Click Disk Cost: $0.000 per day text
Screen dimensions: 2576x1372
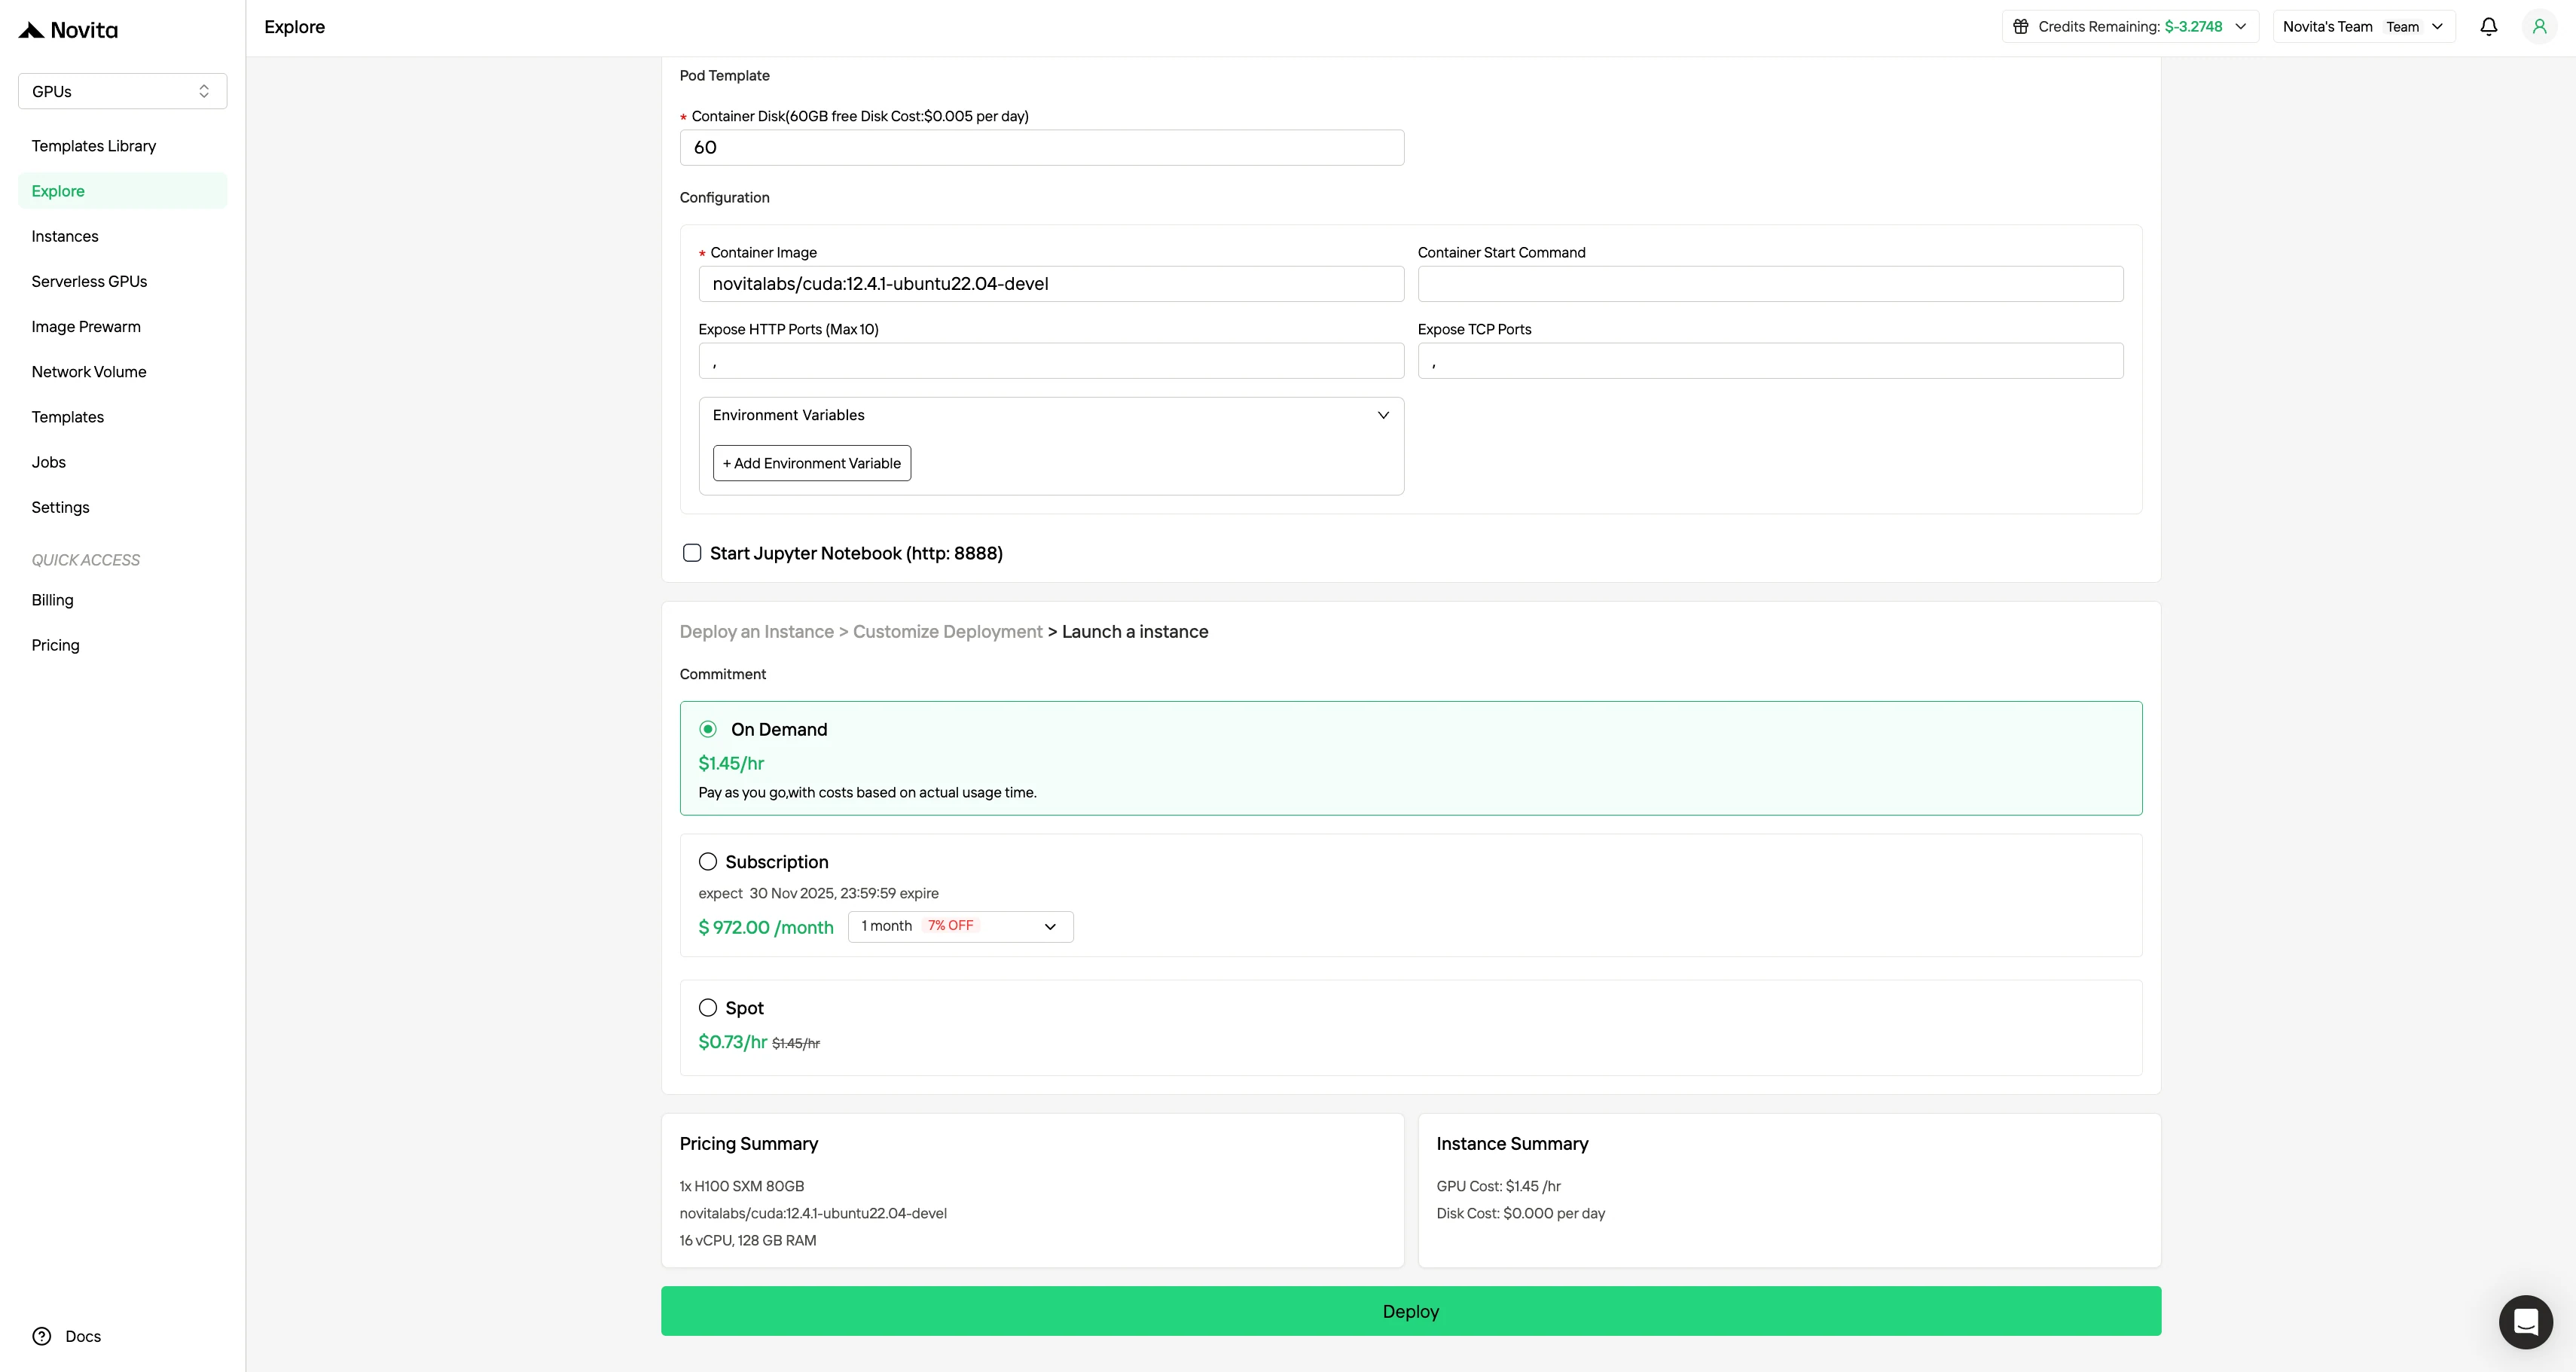coord(1520,1213)
